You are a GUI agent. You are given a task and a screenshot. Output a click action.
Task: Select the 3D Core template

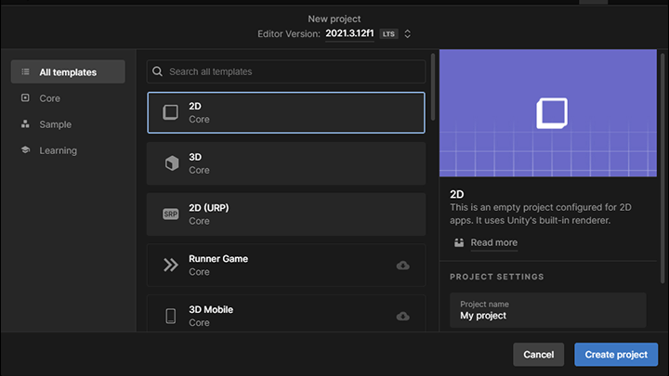point(286,163)
